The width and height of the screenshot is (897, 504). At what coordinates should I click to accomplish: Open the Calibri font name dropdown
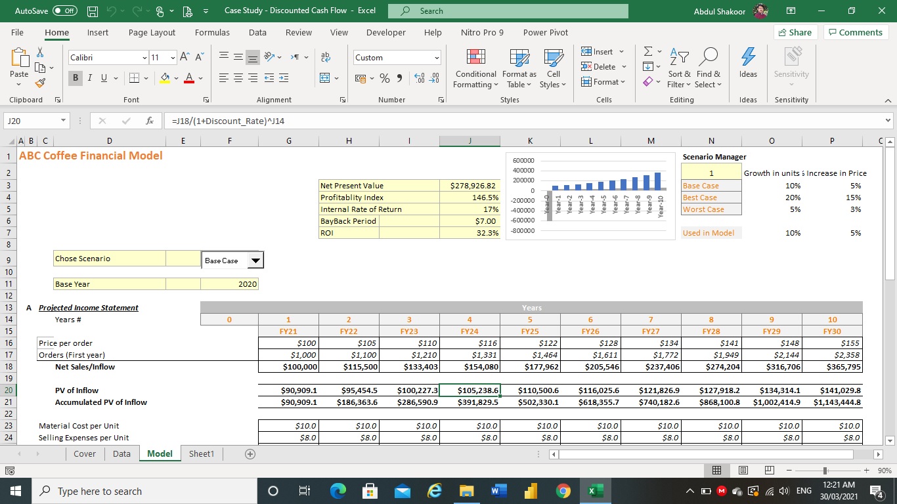[x=144, y=58]
